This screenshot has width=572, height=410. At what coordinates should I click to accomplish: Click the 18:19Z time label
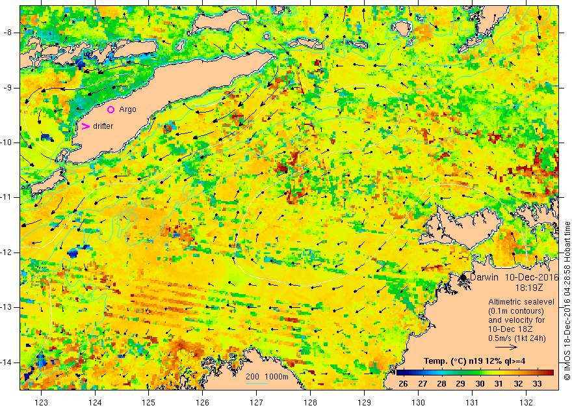click(x=529, y=288)
